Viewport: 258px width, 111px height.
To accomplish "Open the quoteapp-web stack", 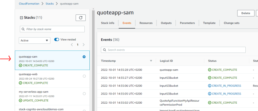I will point(28,74).
